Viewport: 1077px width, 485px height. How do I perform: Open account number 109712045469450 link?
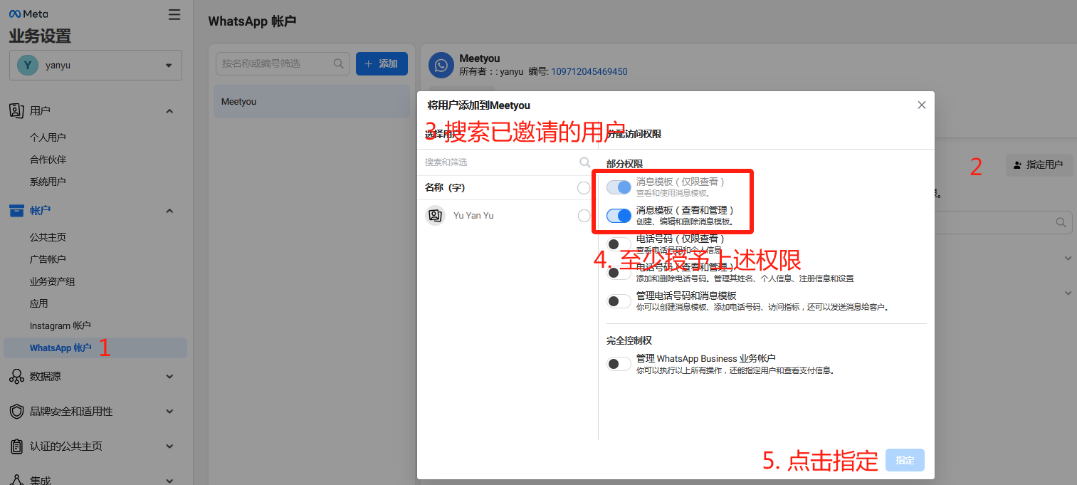coord(589,71)
